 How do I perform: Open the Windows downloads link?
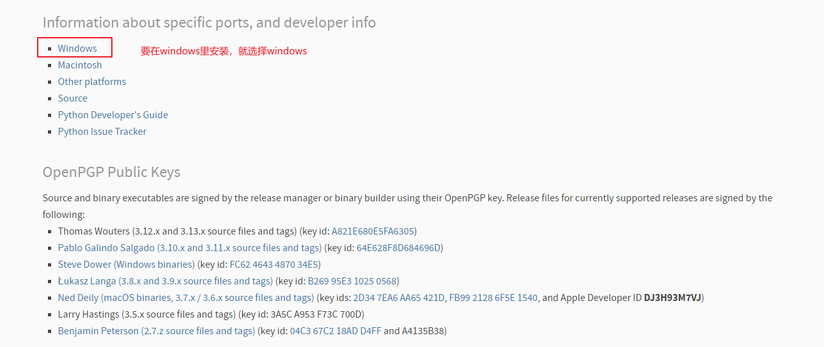click(x=77, y=49)
